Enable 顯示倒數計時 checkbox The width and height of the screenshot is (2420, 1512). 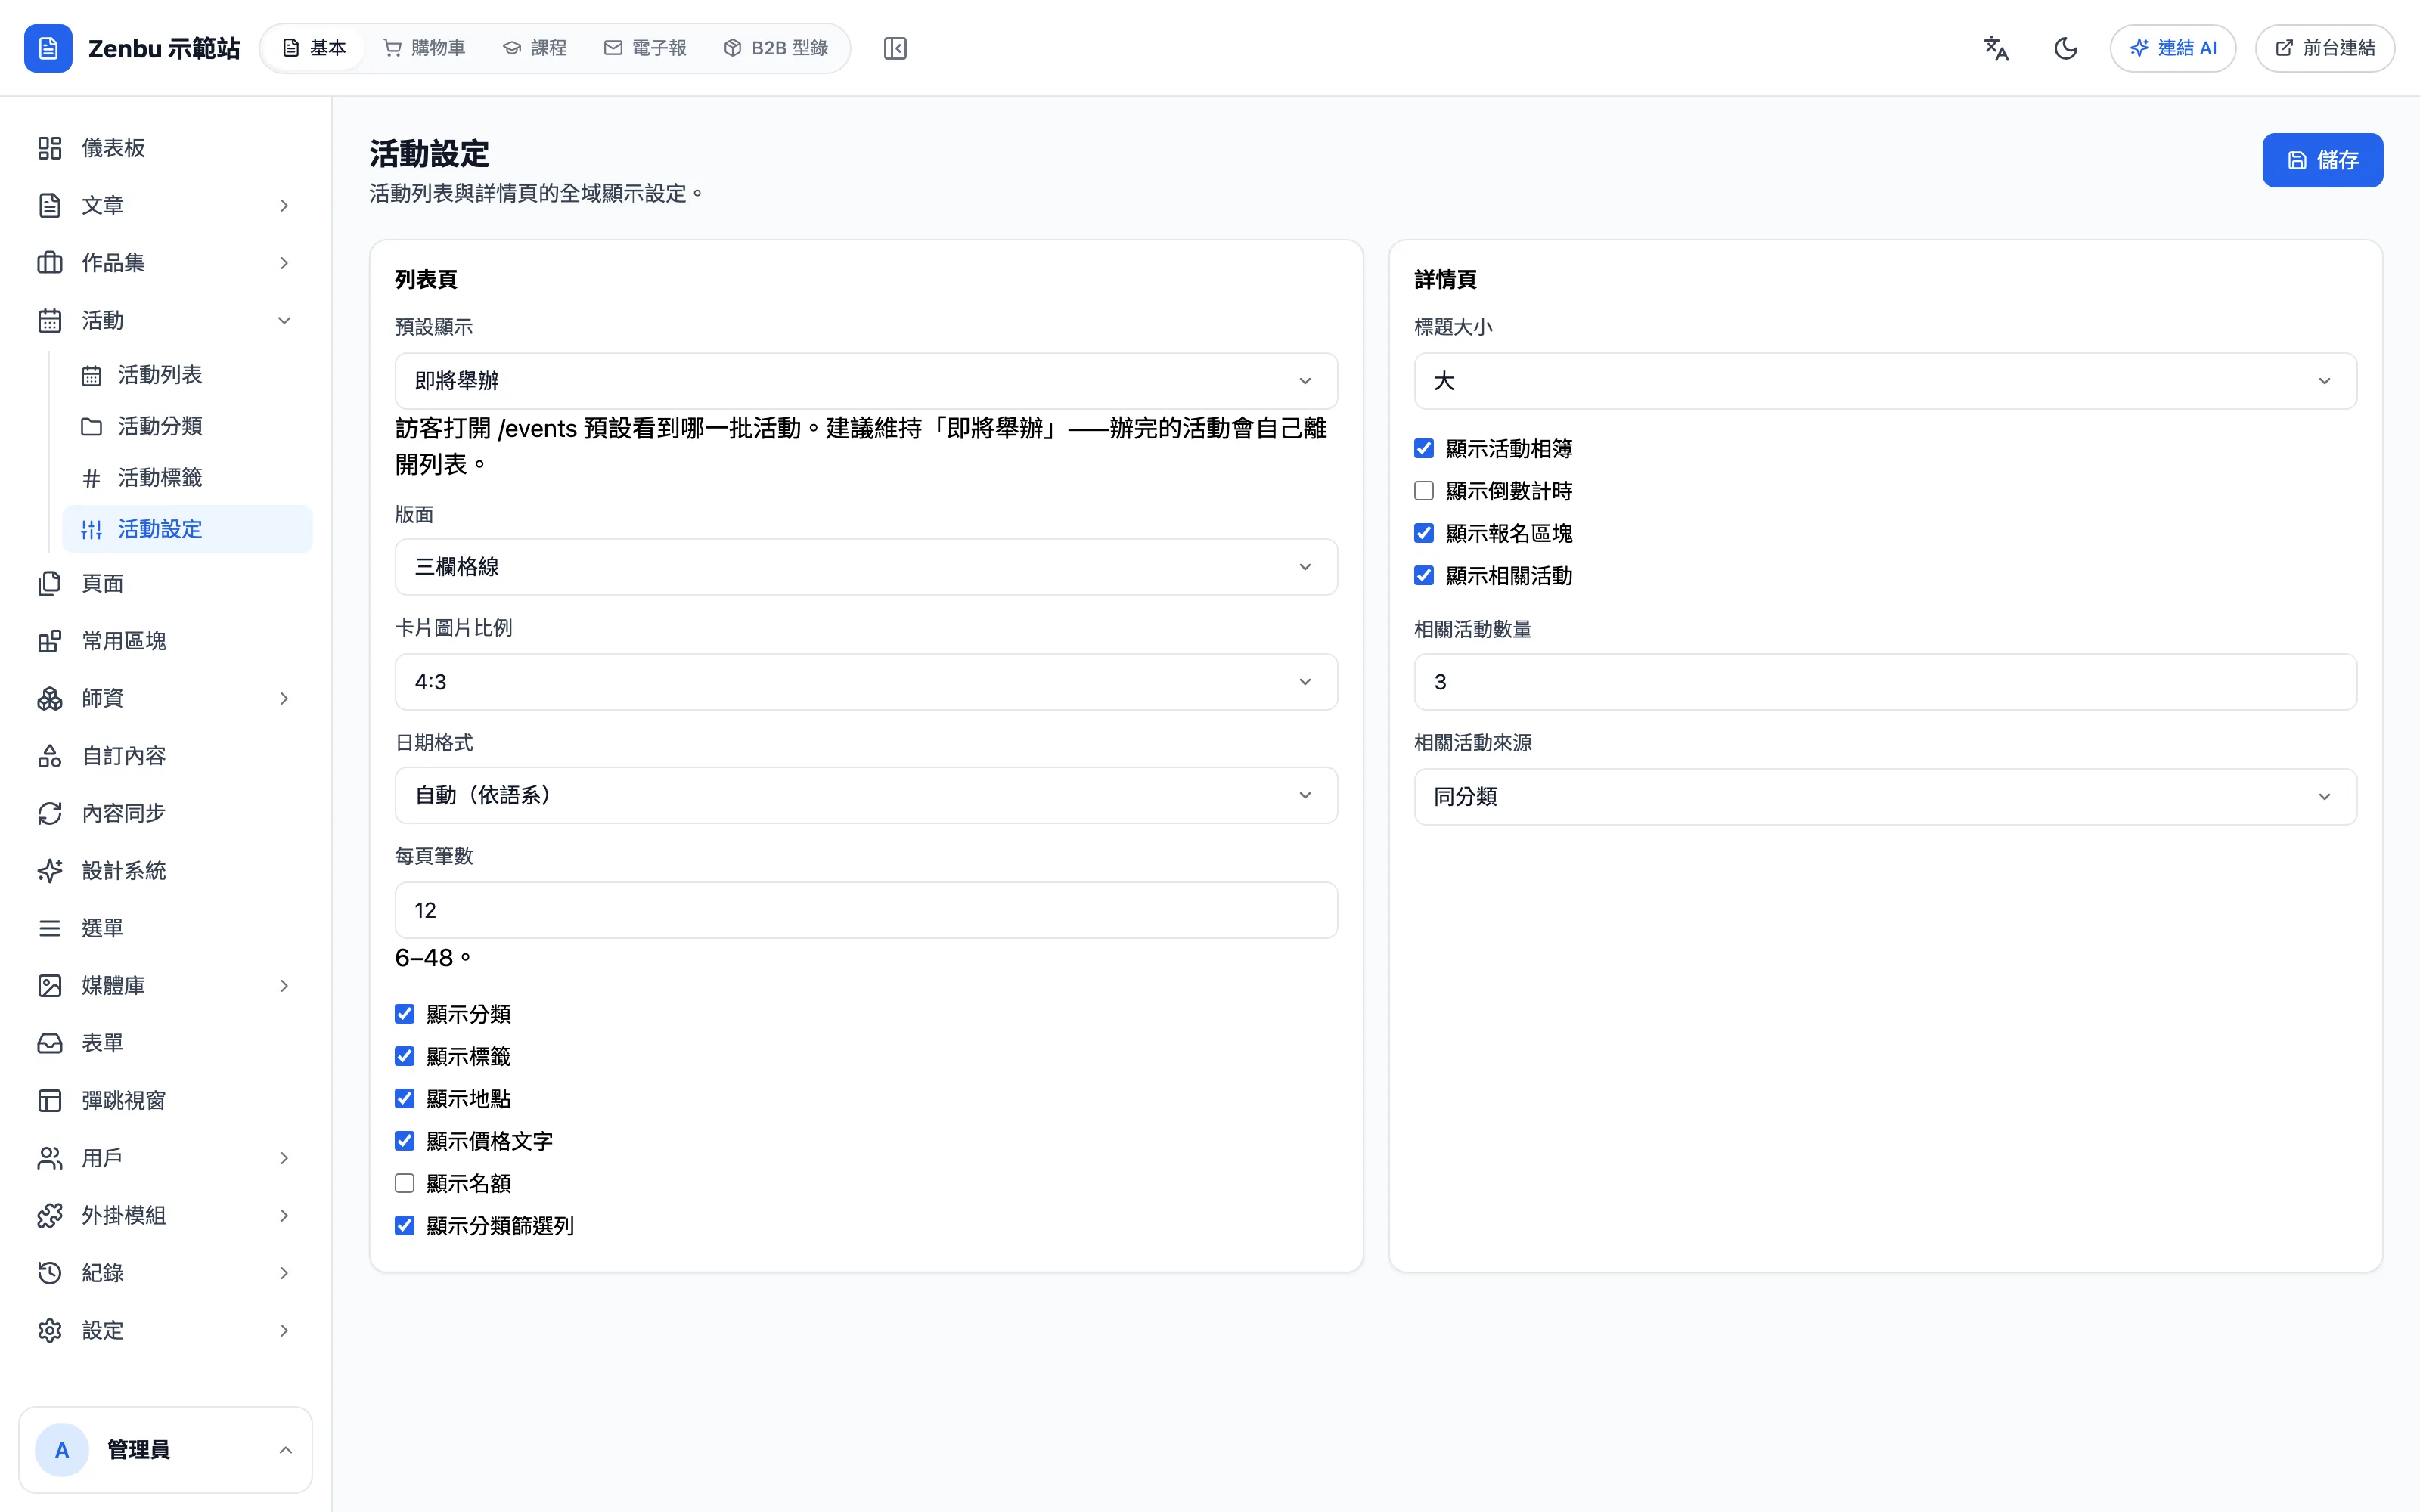coord(1424,491)
